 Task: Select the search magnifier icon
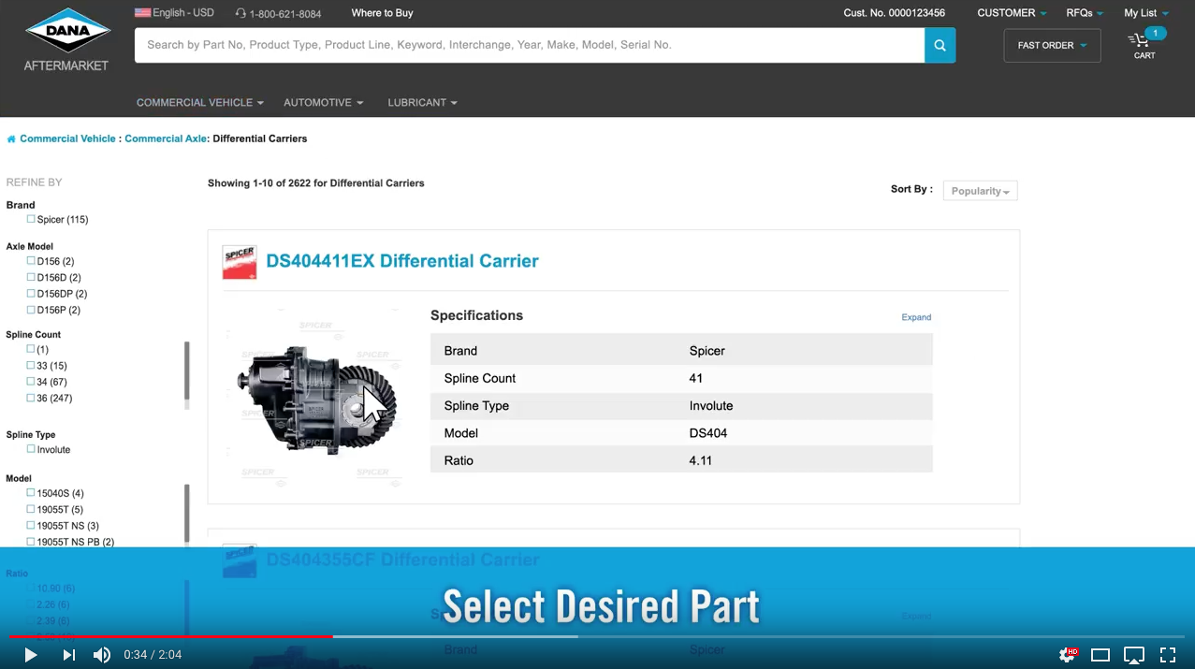point(940,45)
